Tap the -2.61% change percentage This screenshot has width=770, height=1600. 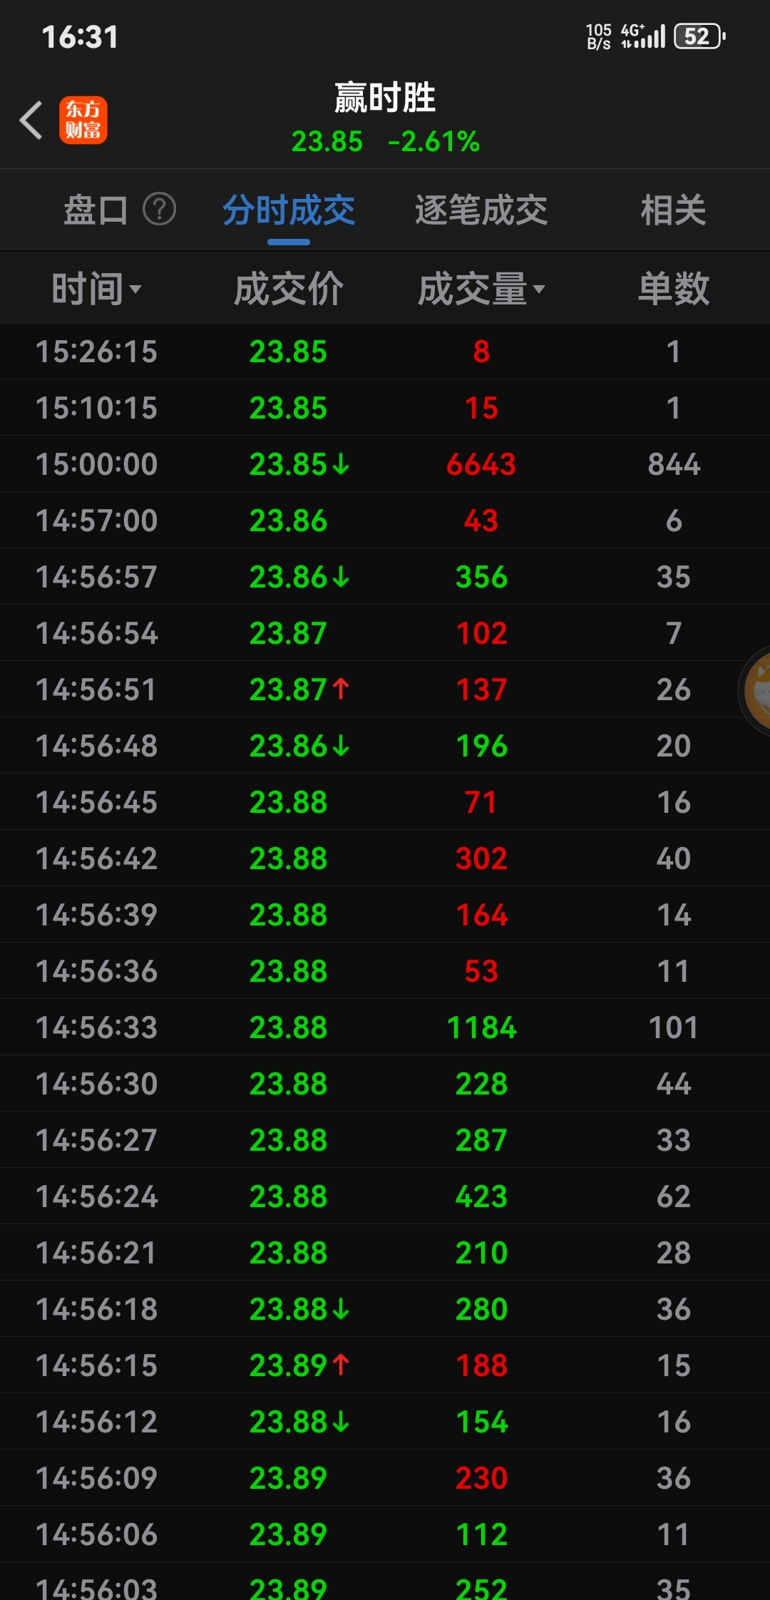click(433, 142)
